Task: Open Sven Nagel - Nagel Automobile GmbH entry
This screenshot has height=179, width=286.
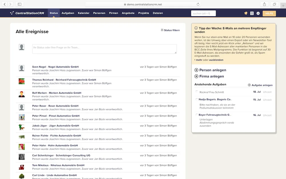Action: [55, 67]
